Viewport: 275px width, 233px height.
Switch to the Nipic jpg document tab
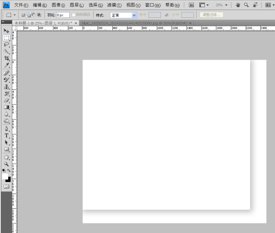[133, 22]
